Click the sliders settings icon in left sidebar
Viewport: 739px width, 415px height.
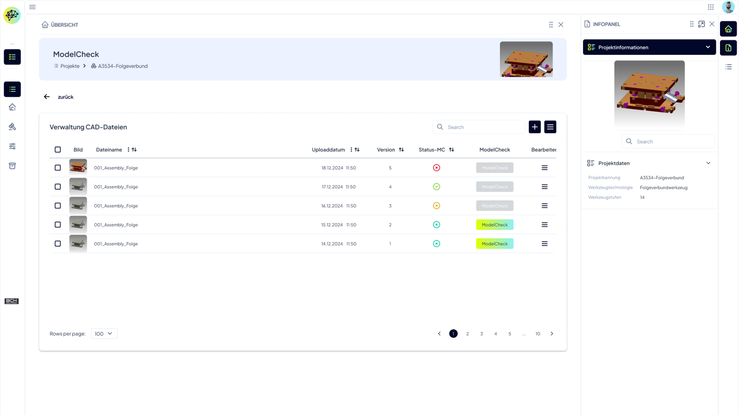[12, 146]
